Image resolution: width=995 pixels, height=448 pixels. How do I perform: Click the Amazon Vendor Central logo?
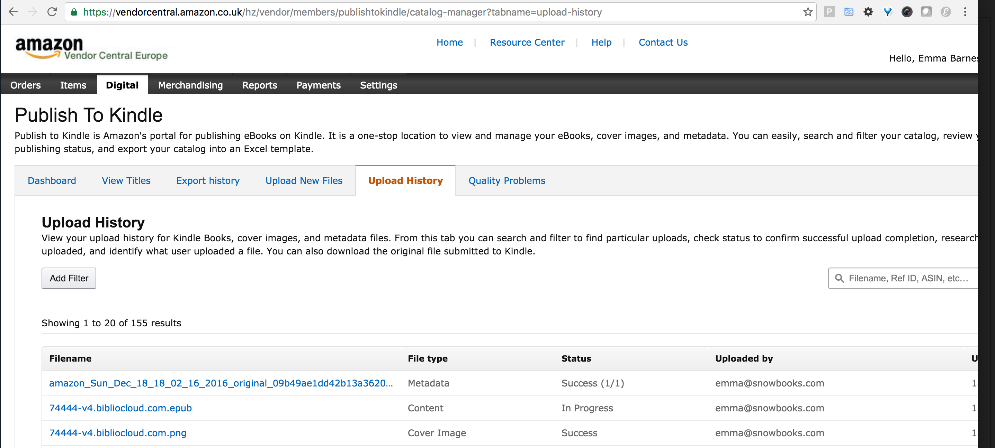tap(91, 49)
